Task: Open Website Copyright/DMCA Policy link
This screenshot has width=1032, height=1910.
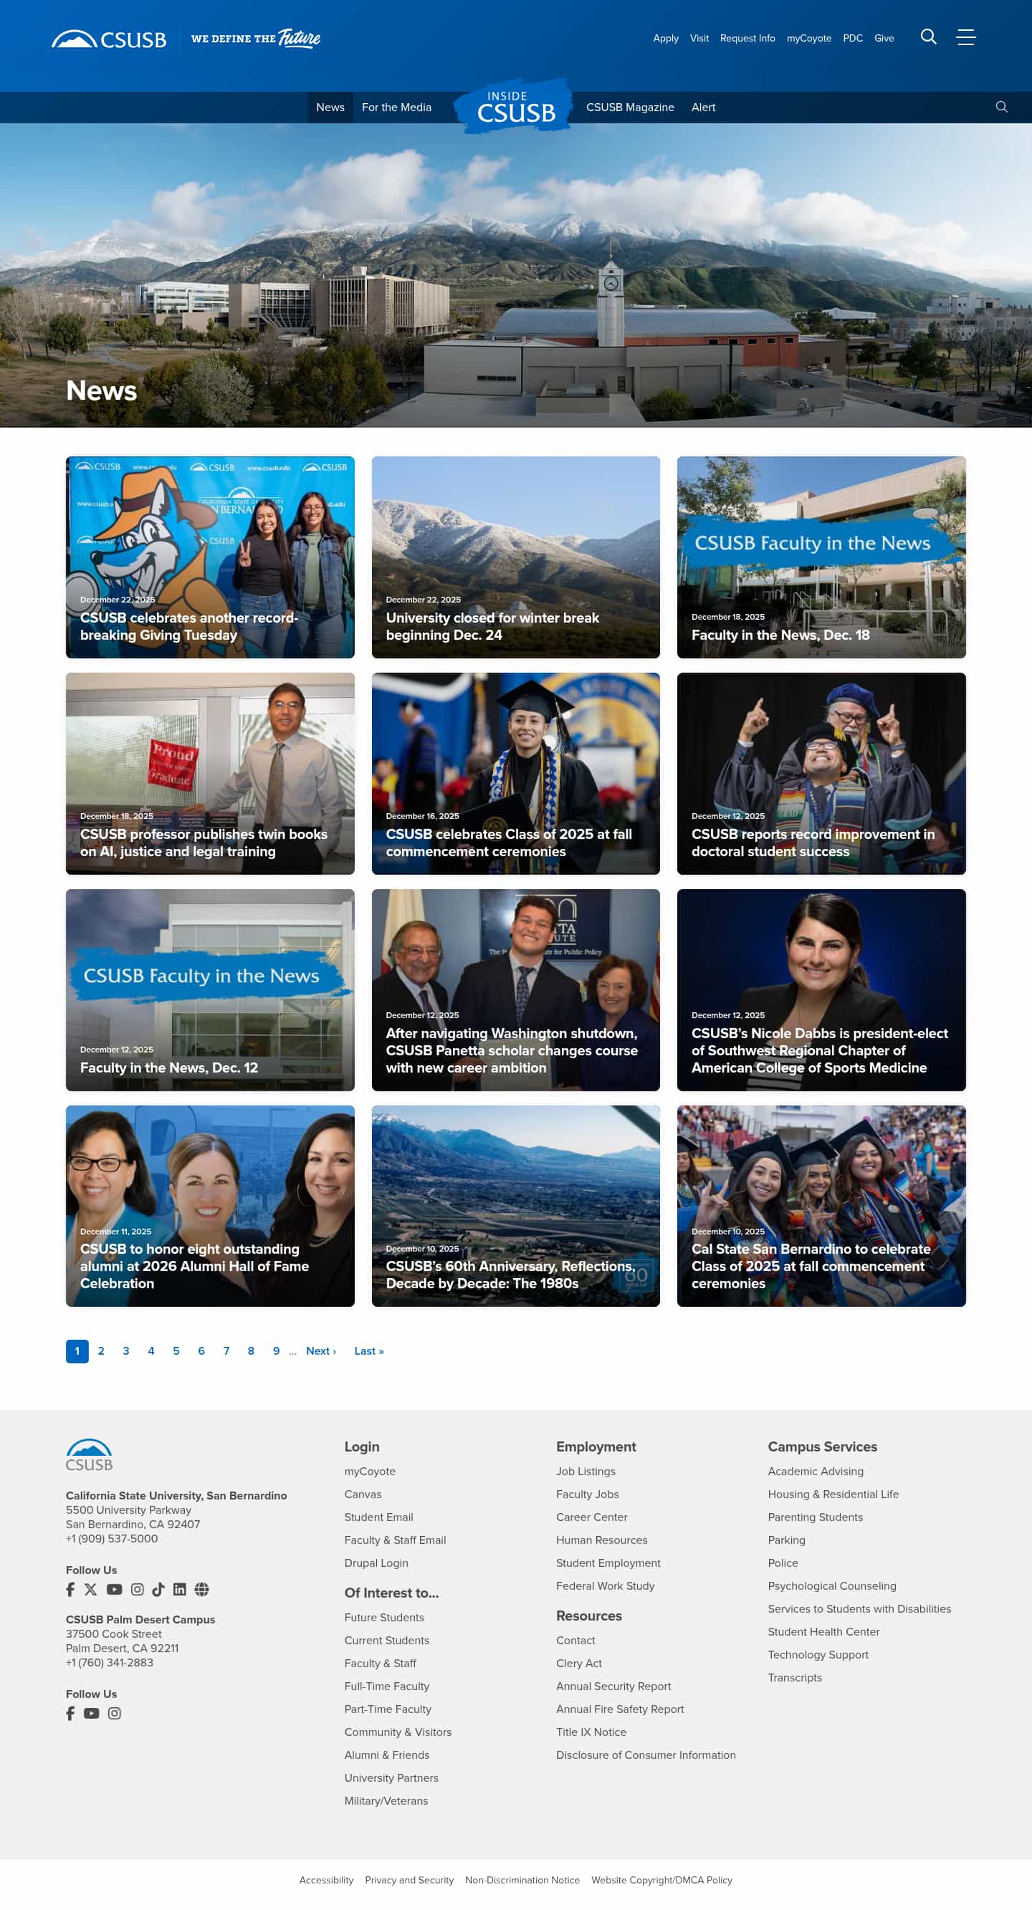Action: click(661, 1880)
